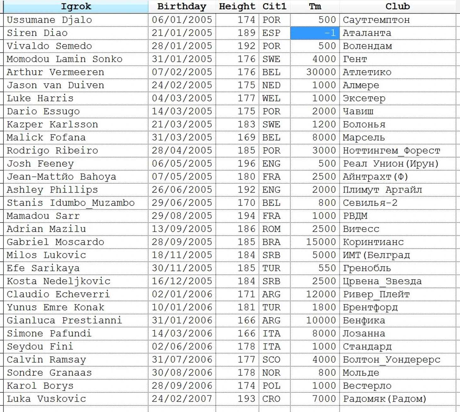Select the CRO nationality cell

point(274,399)
